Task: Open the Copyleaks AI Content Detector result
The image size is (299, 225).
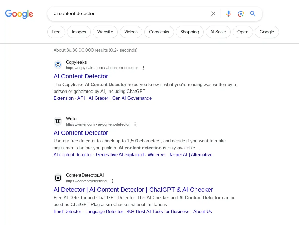Action: pyautogui.click(x=80, y=76)
